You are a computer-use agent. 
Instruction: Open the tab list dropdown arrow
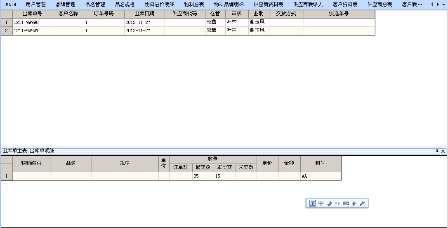pos(444,4)
